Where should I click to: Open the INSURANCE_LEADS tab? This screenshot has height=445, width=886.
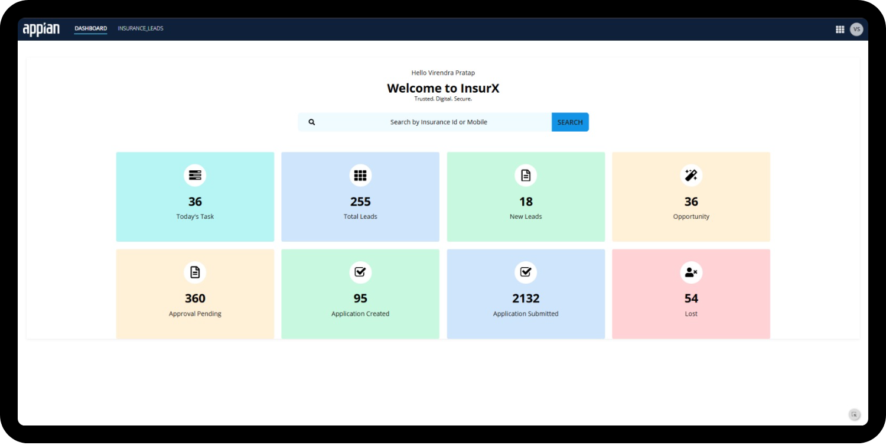click(x=141, y=28)
